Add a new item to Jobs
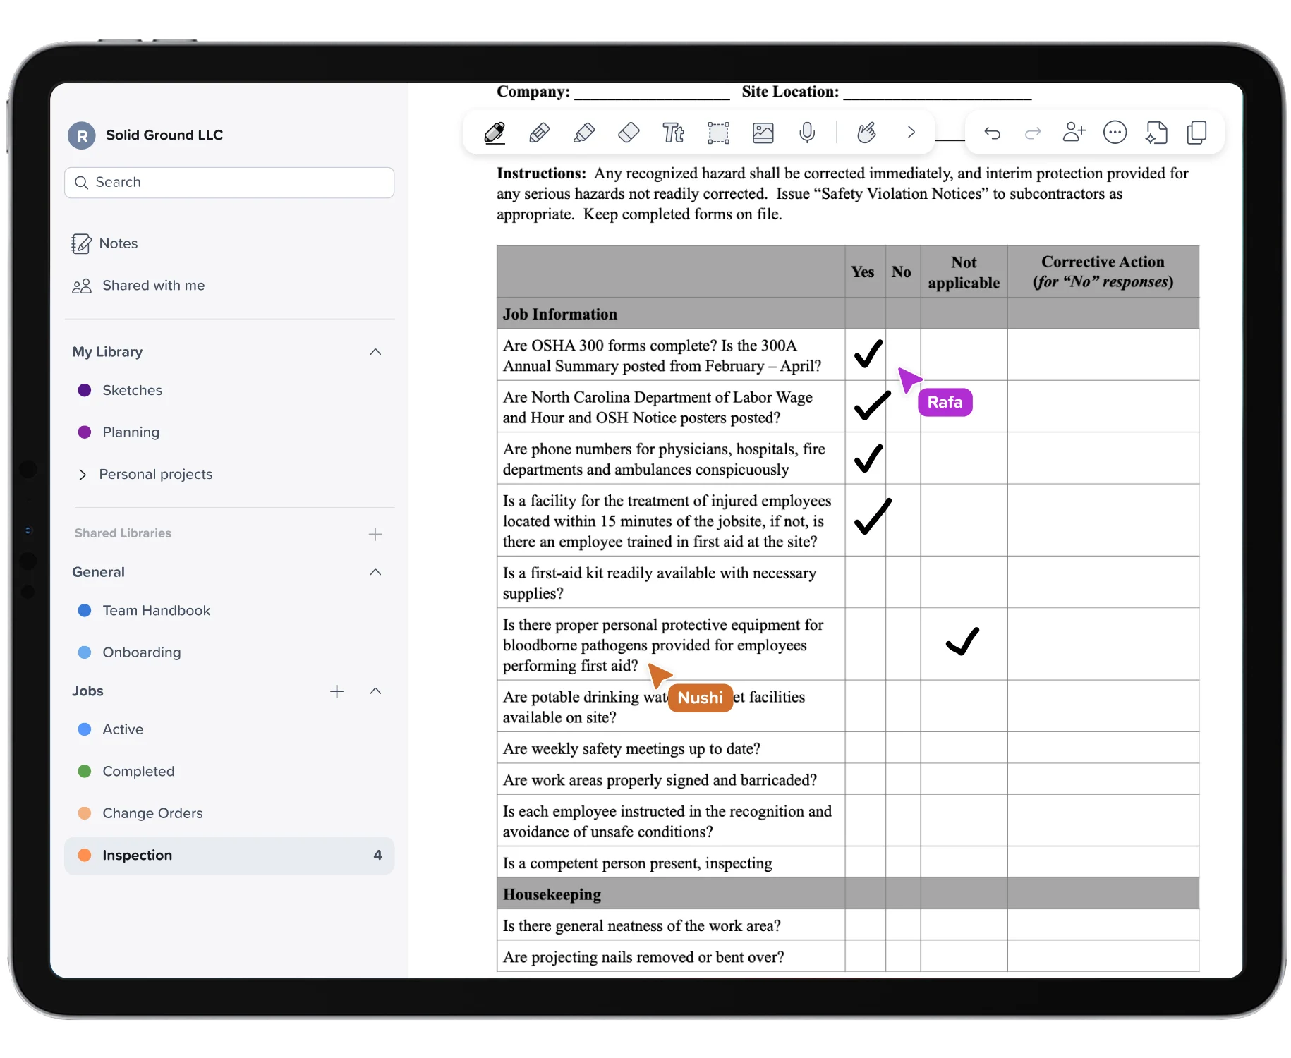This screenshot has width=1291, height=1058. point(337,691)
